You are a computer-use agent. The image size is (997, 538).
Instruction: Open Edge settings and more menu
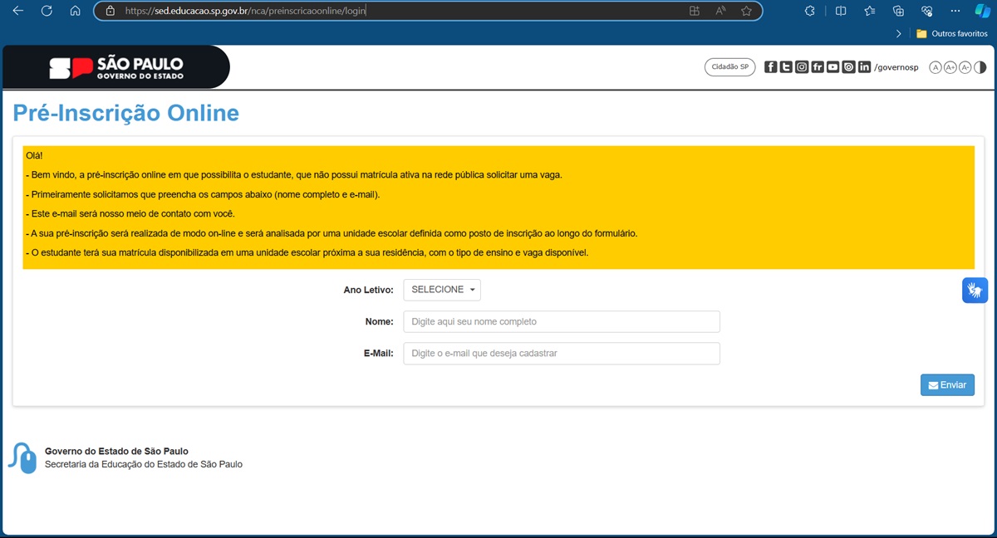coord(955,11)
